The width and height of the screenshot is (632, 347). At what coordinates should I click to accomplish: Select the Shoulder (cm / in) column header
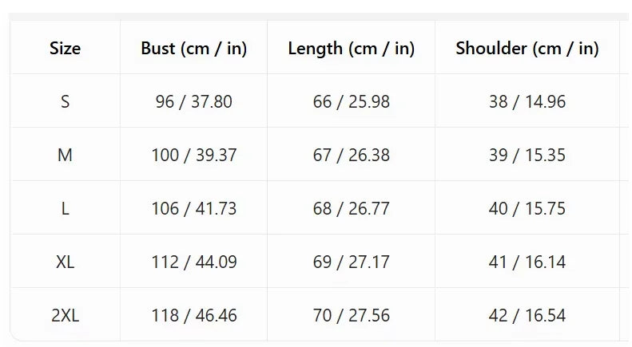(x=527, y=49)
